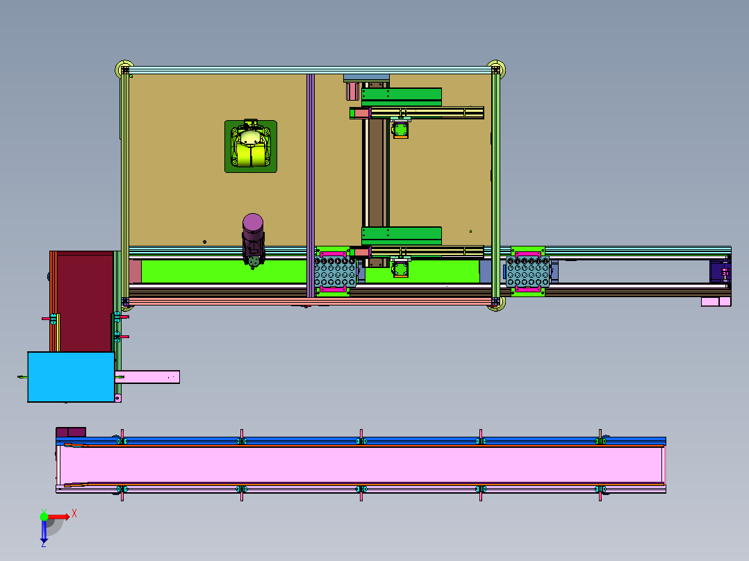Select the small pink bar beside cyan box

coord(147,377)
